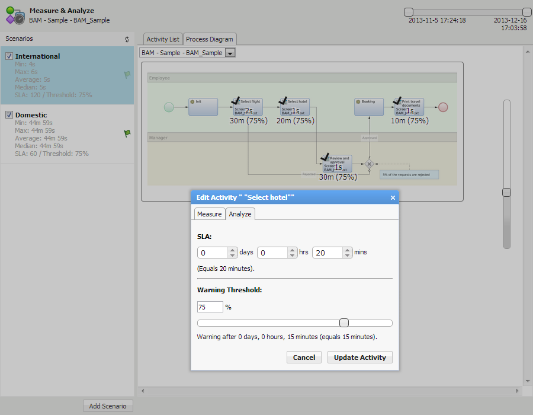Increase SLA days with up arrow
Viewport: 533px width, 415px height.
pyautogui.click(x=232, y=250)
